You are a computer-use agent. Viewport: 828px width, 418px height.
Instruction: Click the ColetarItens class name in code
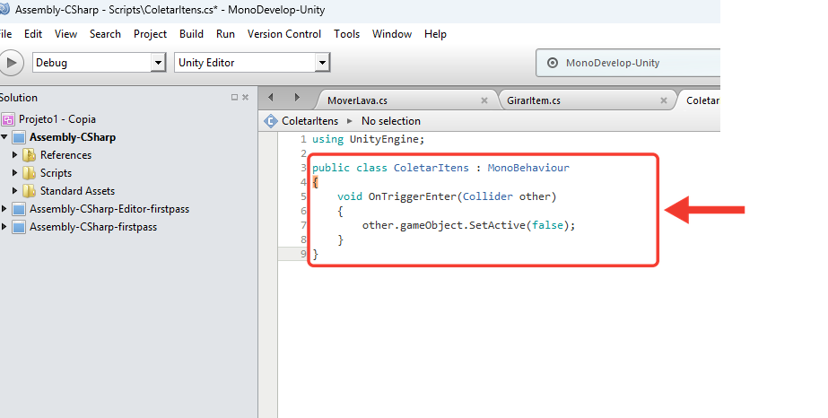431,168
